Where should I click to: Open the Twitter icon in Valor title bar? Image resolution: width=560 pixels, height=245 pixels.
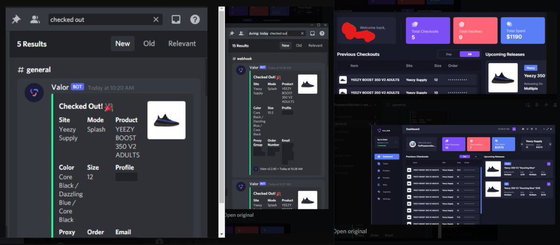(x=527, y=129)
